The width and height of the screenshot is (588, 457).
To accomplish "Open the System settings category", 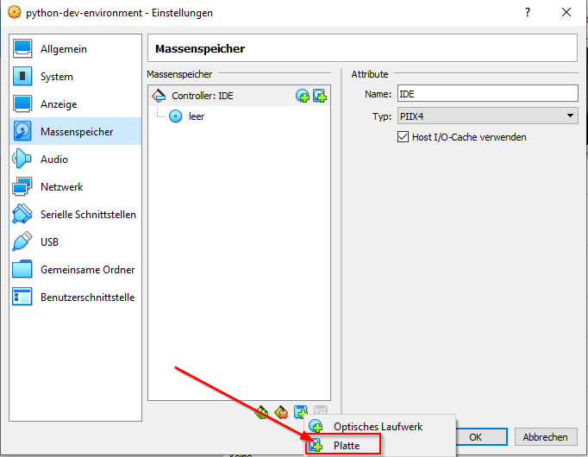I will pos(75,77).
